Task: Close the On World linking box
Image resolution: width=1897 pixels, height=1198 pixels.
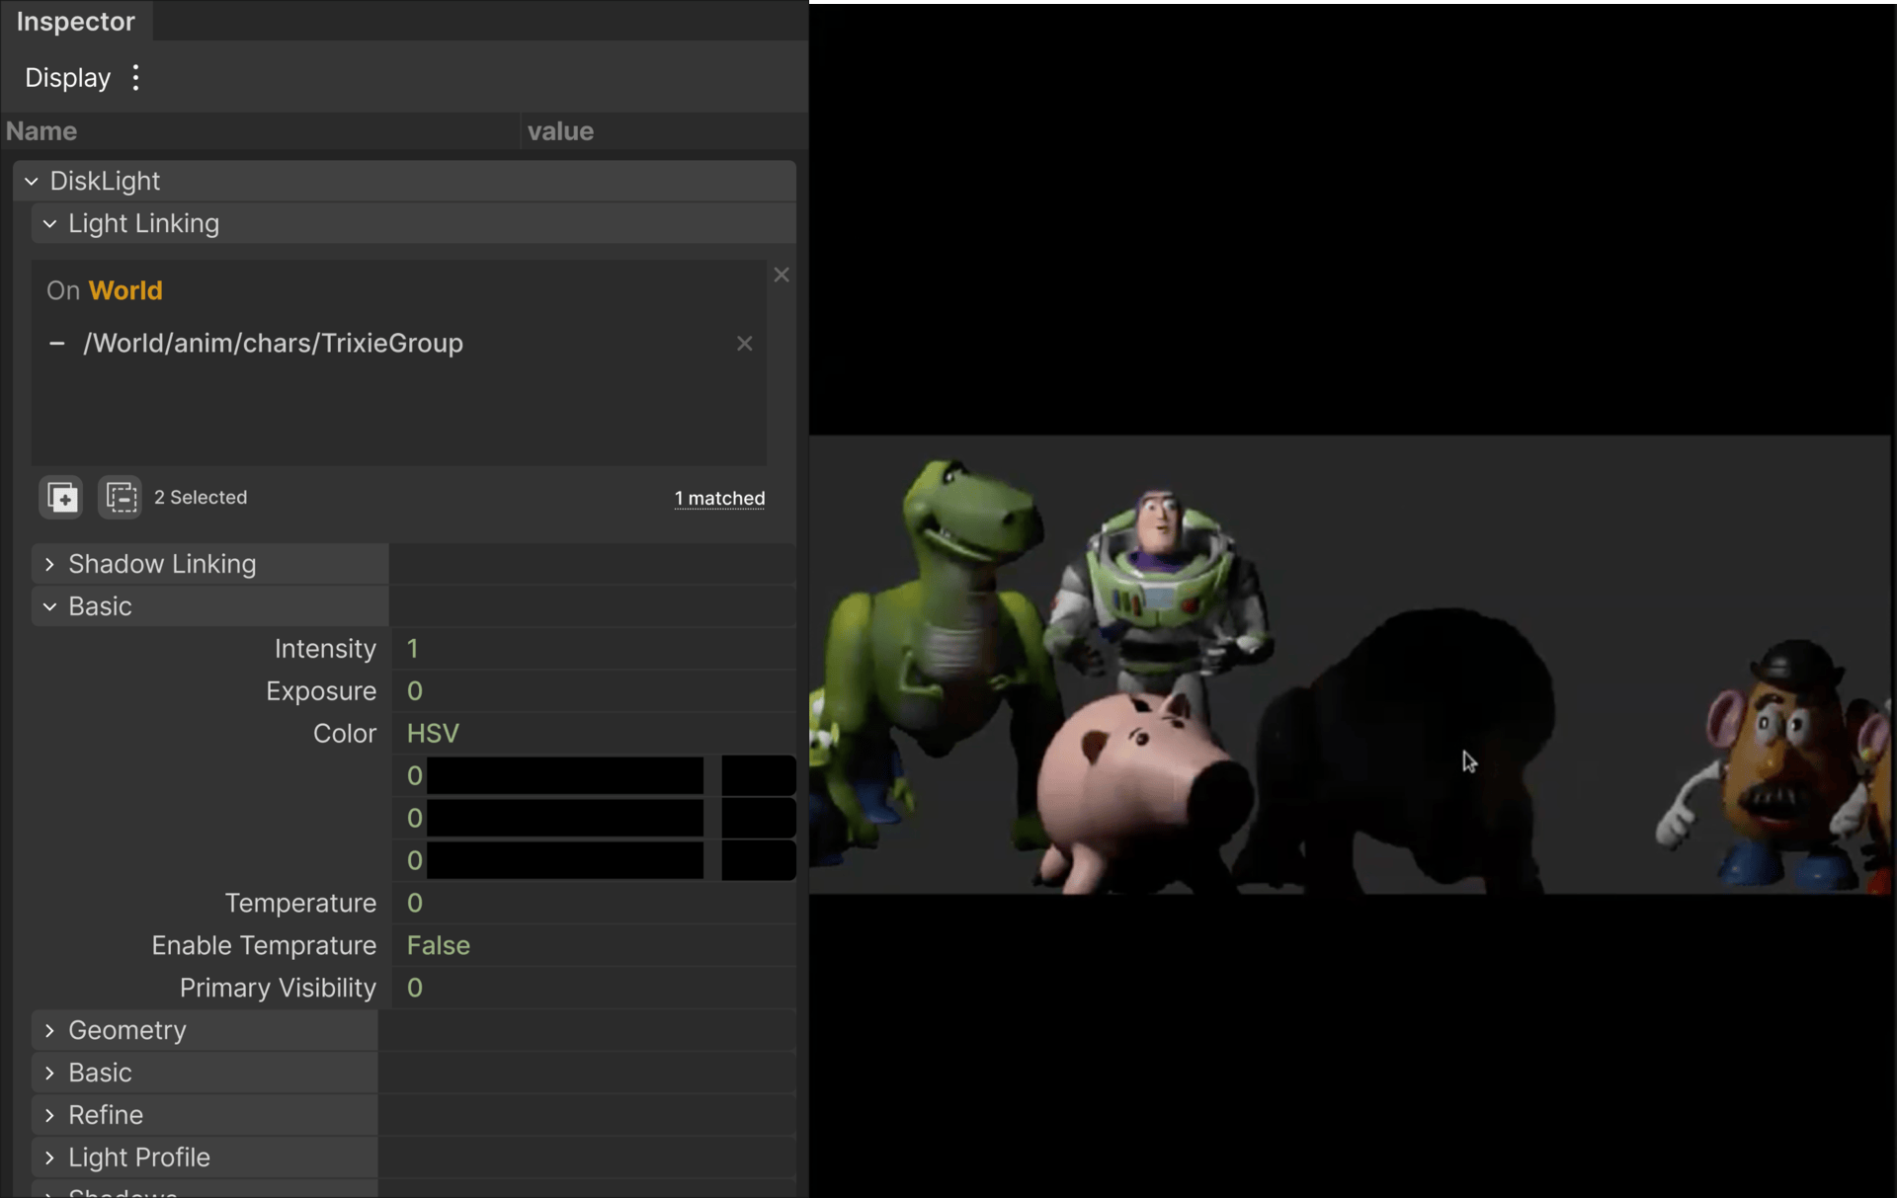Action: pos(781,276)
